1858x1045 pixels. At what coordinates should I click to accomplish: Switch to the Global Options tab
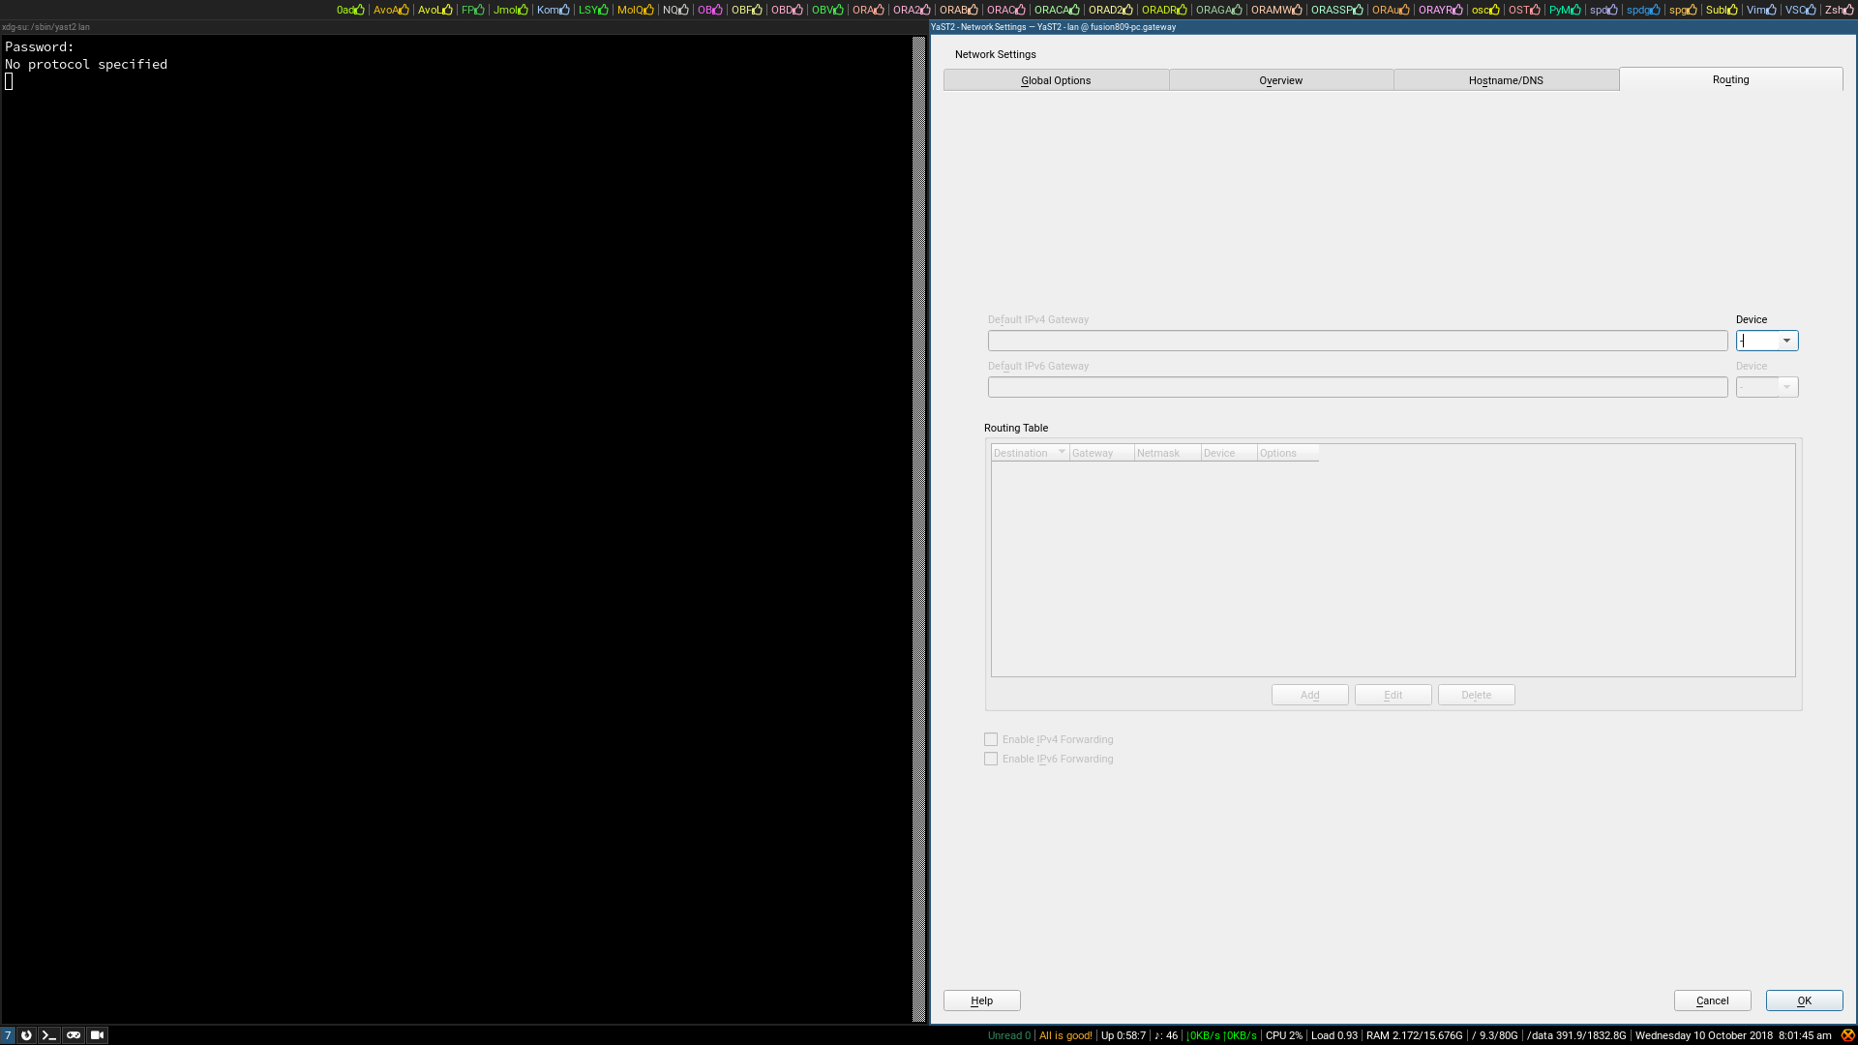pyautogui.click(x=1056, y=80)
